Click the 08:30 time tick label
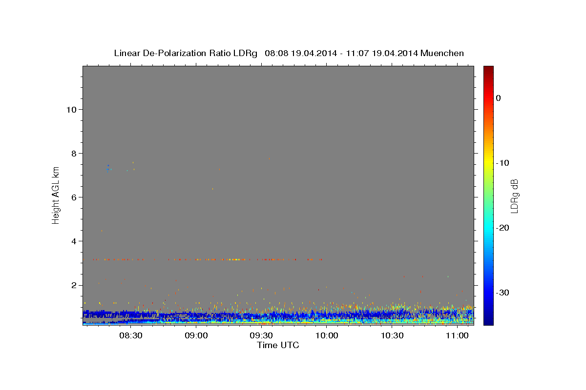Viewport: 586px width, 390px height. (131, 336)
